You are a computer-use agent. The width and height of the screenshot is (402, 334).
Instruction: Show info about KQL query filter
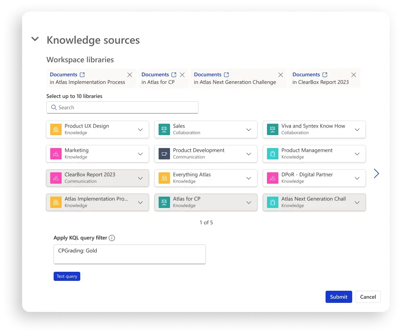[112, 238]
